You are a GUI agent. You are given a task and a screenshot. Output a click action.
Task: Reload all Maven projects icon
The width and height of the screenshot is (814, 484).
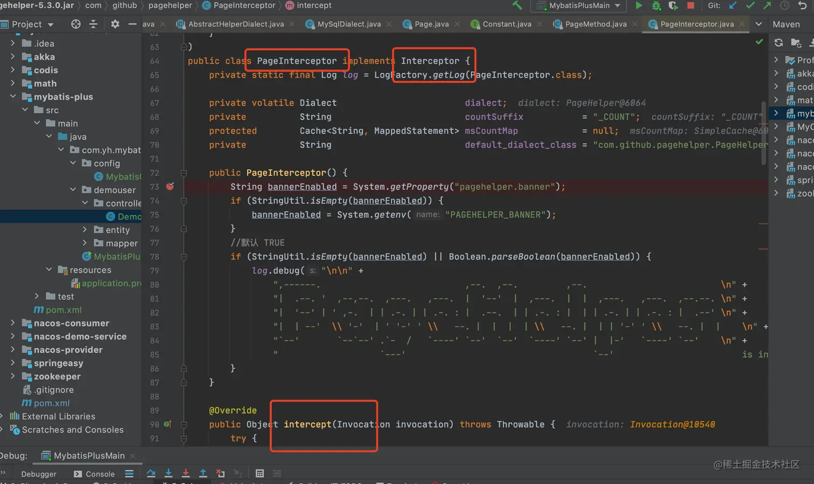778,42
